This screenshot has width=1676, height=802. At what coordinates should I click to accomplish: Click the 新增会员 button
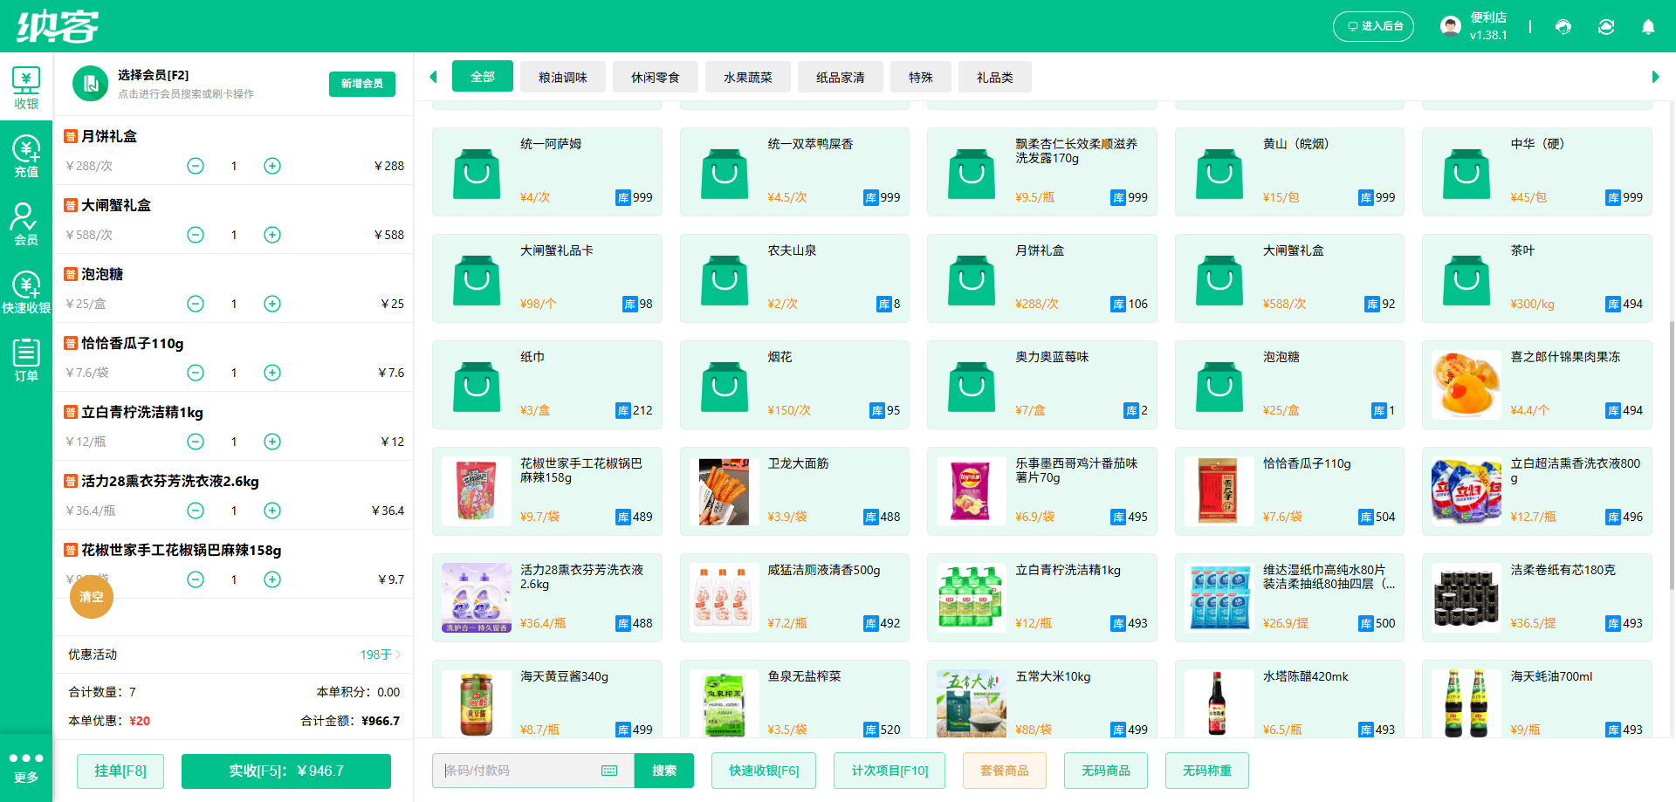[362, 84]
